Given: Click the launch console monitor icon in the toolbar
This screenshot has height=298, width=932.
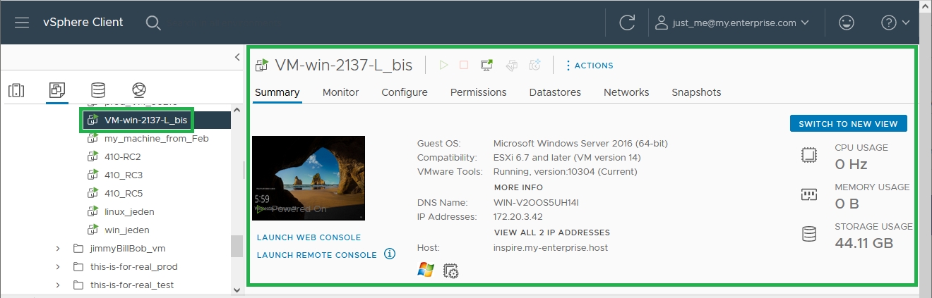Looking at the screenshot, I should (x=486, y=65).
